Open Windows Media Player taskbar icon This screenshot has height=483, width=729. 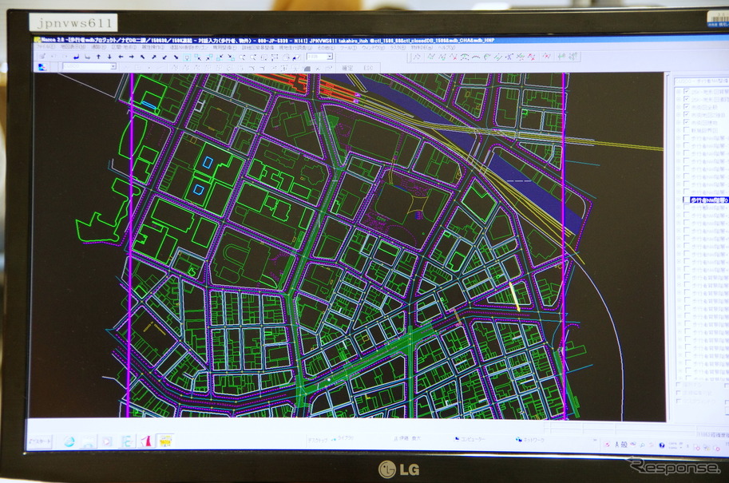[107, 441]
